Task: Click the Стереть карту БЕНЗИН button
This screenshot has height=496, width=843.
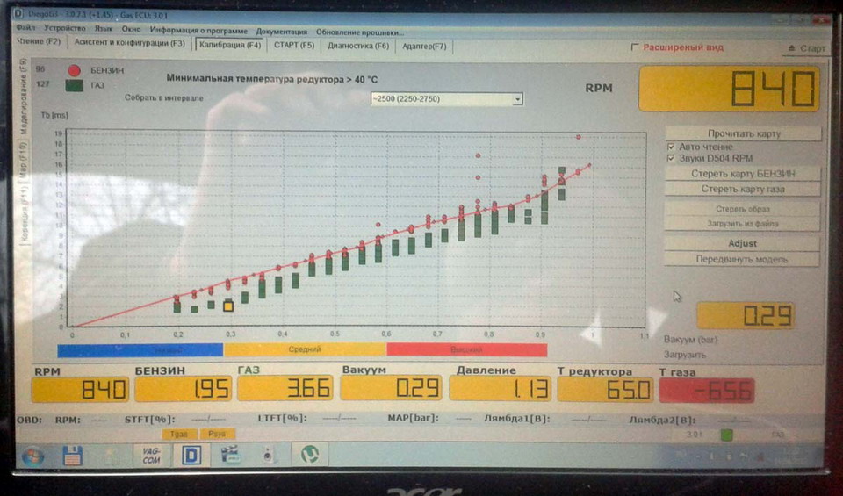Action: [x=742, y=174]
